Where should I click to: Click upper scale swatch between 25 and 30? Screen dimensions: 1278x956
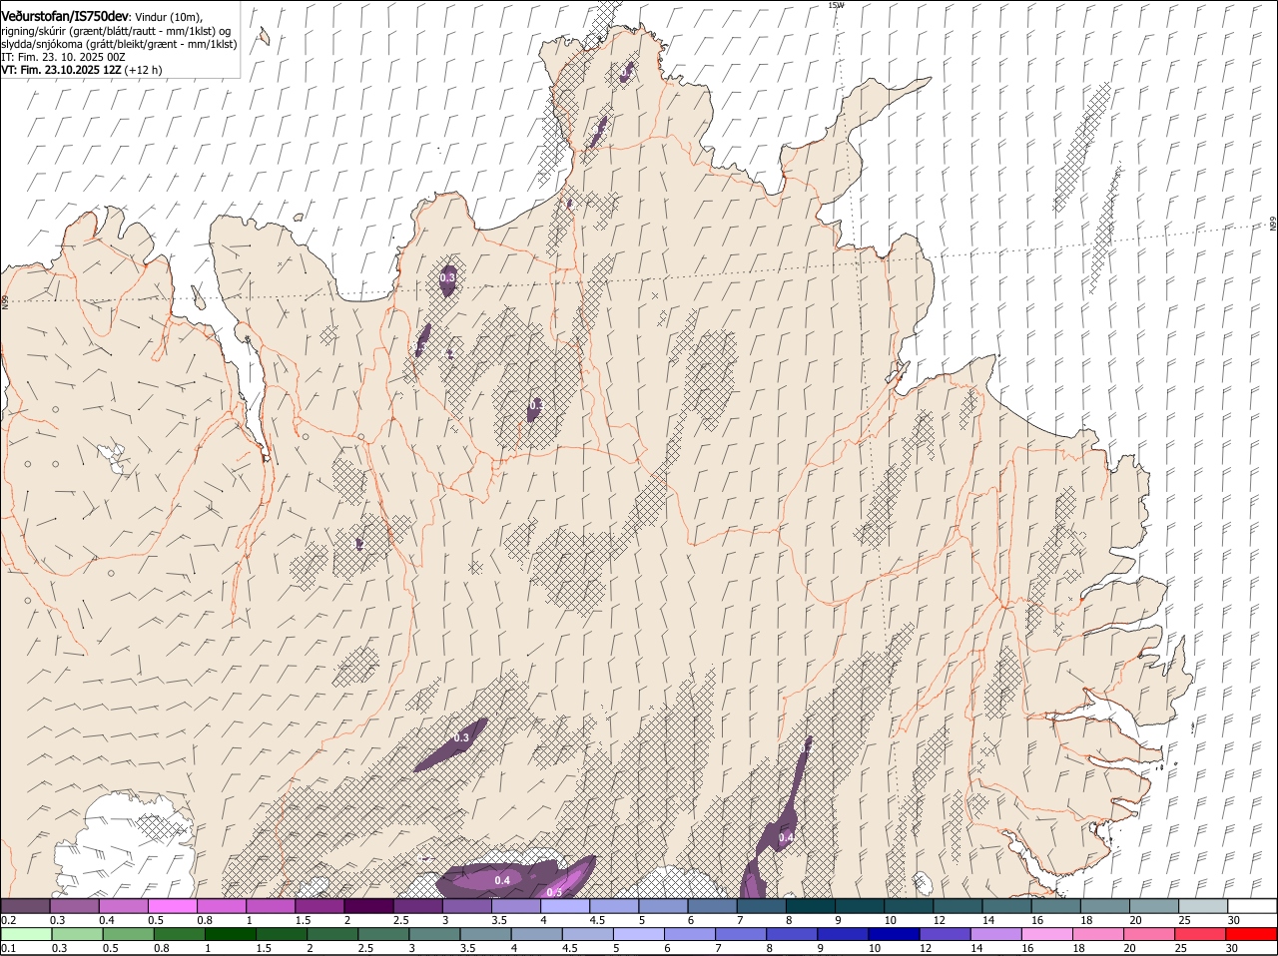tap(1204, 906)
